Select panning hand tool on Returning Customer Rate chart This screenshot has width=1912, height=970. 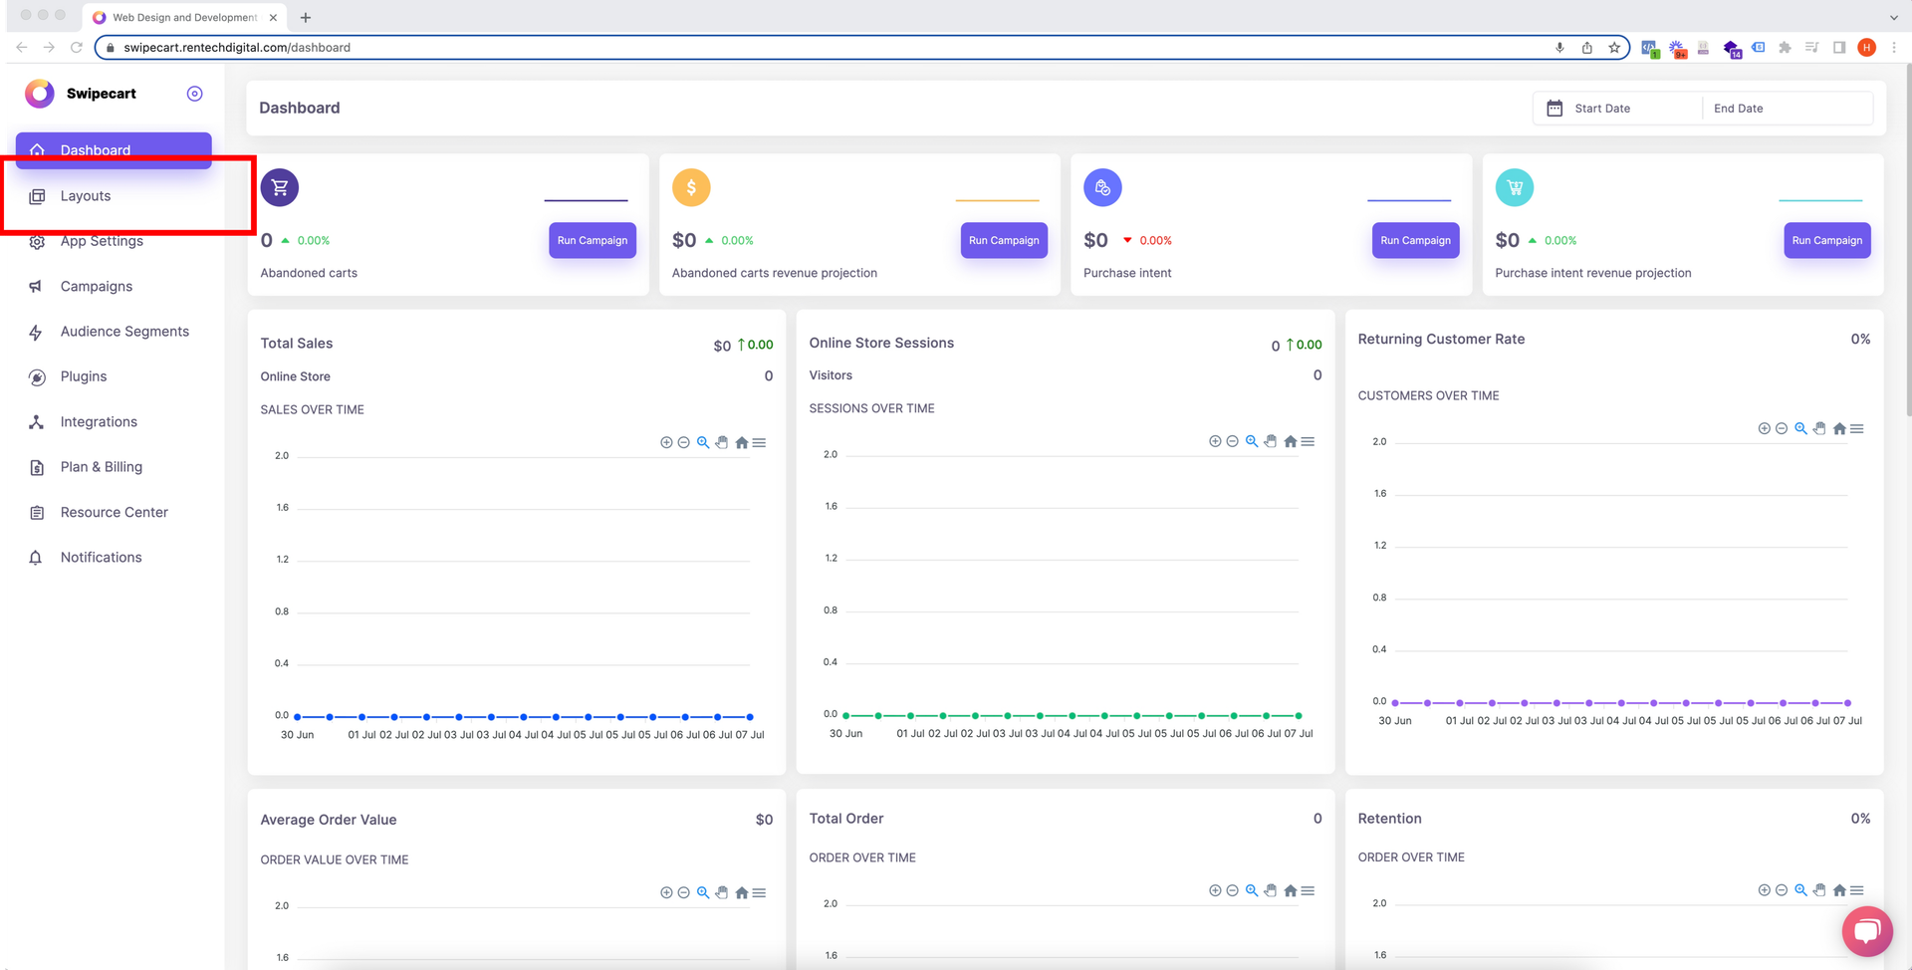point(1819,429)
